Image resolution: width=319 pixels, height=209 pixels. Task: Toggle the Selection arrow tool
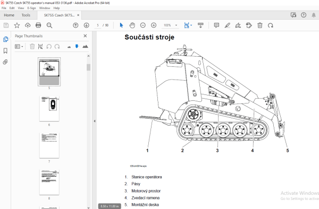pyautogui.click(x=121, y=25)
